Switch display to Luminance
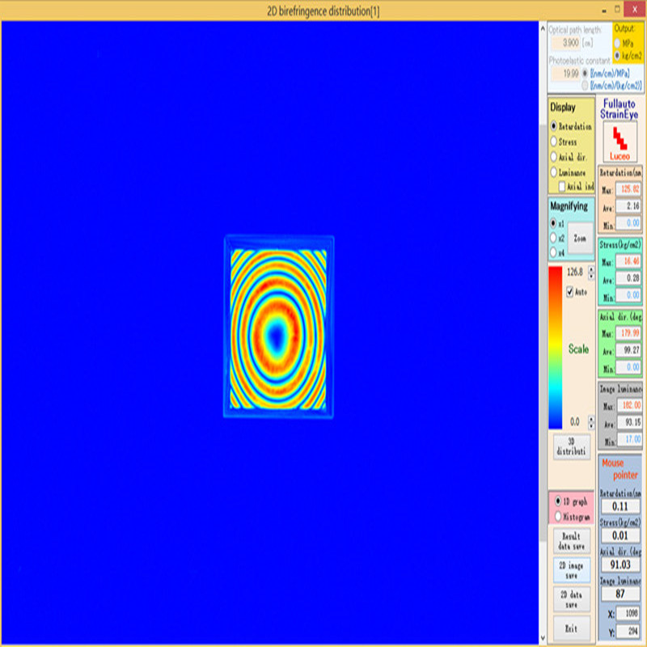 tap(554, 172)
